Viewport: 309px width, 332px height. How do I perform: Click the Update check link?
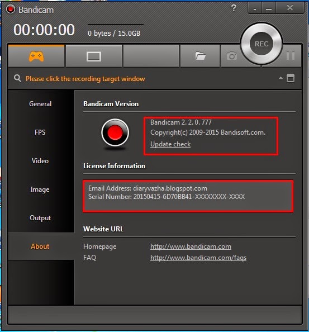click(170, 144)
